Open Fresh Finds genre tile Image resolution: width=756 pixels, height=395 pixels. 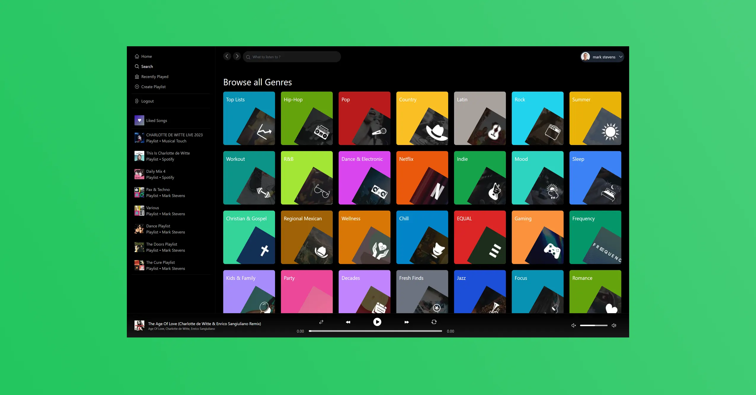point(422,292)
